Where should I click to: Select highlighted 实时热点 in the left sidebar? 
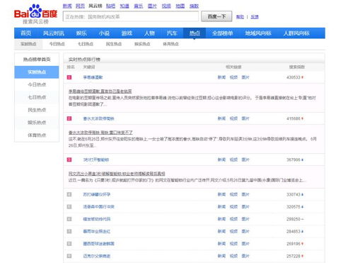click(x=37, y=72)
